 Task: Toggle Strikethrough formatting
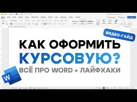coord(20,24)
